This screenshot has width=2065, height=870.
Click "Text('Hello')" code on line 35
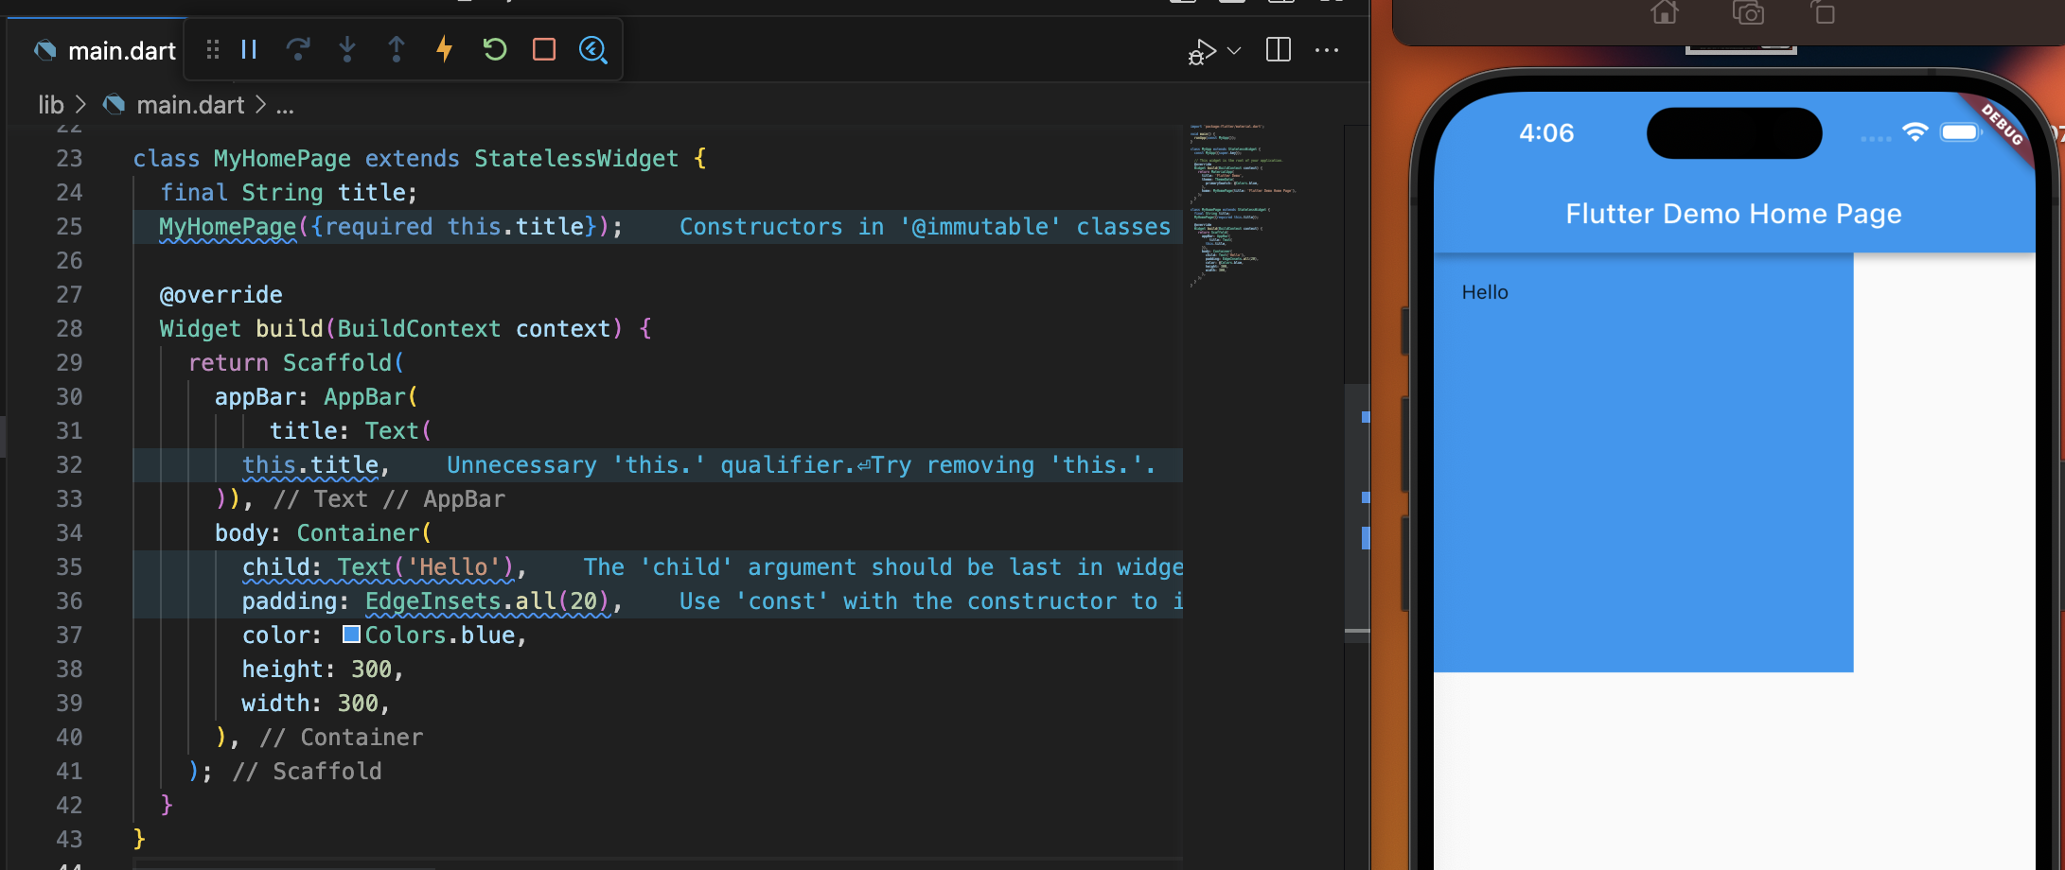tap(425, 567)
